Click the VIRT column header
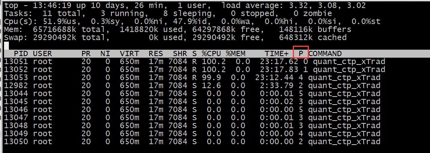The width and height of the screenshot is (430, 153). 130,54
